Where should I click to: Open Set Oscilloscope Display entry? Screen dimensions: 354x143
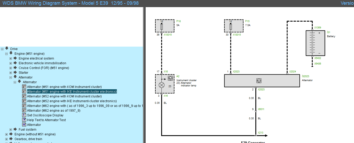45,115
